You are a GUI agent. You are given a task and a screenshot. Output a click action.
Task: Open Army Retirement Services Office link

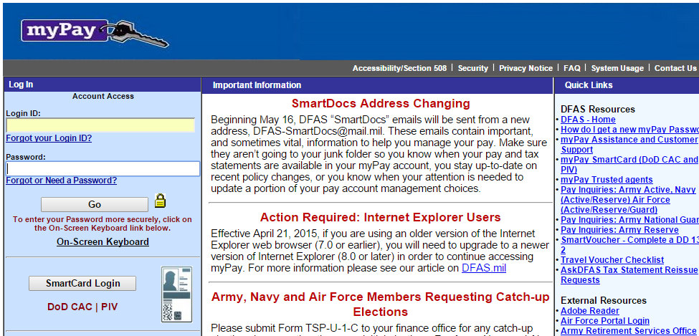[x=628, y=331]
